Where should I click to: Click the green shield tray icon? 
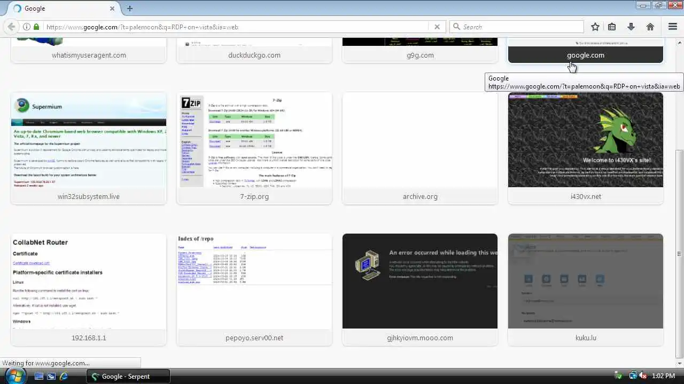pyautogui.click(x=619, y=376)
